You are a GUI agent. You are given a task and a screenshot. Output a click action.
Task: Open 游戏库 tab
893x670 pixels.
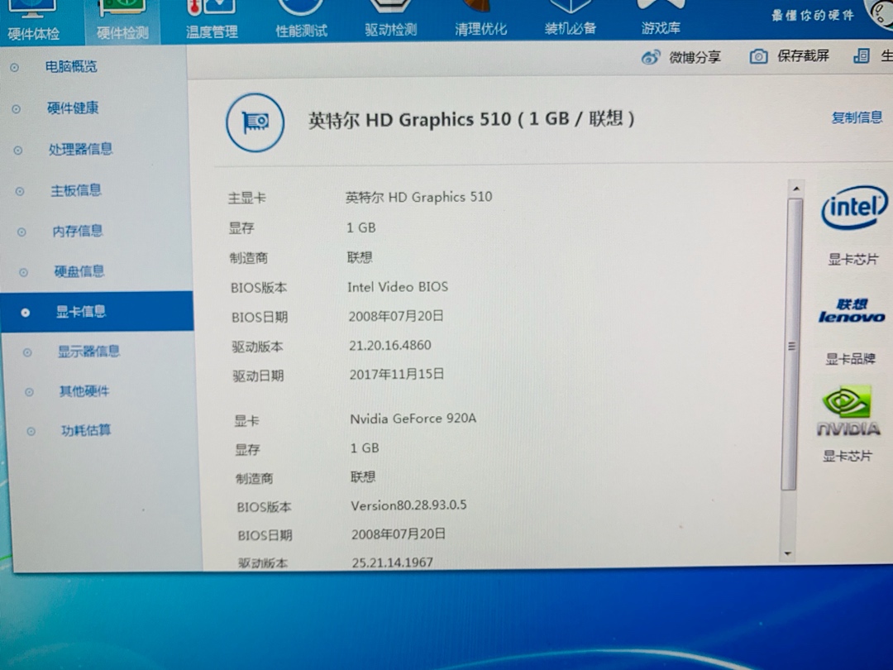coord(661,20)
